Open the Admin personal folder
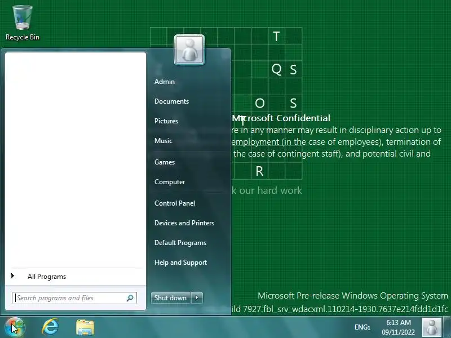Screen dimensions: 451x338 click(x=165, y=82)
